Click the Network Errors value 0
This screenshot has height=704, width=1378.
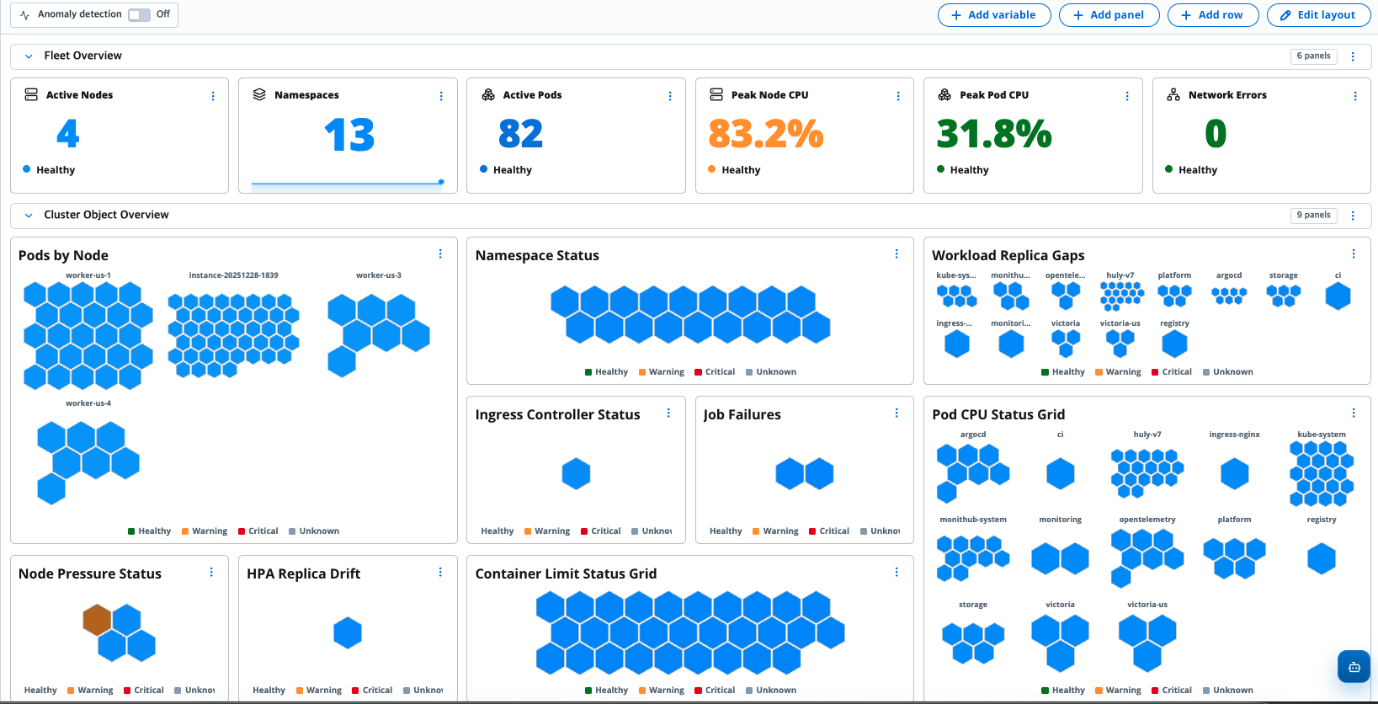coord(1216,134)
